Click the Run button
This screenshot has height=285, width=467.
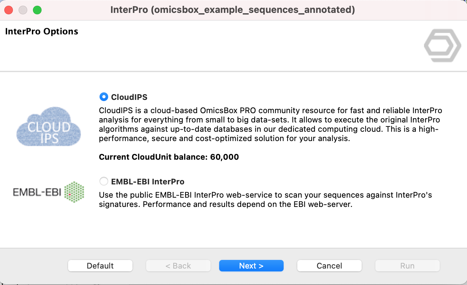pyautogui.click(x=407, y=266)
